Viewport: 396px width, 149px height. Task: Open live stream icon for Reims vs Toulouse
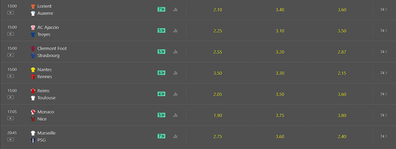tap(10, 97)
